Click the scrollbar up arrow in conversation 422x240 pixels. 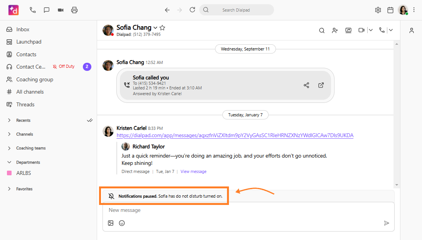[x=397, y=44]
